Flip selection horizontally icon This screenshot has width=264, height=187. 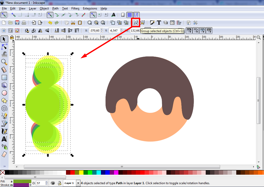pos(40,31)
